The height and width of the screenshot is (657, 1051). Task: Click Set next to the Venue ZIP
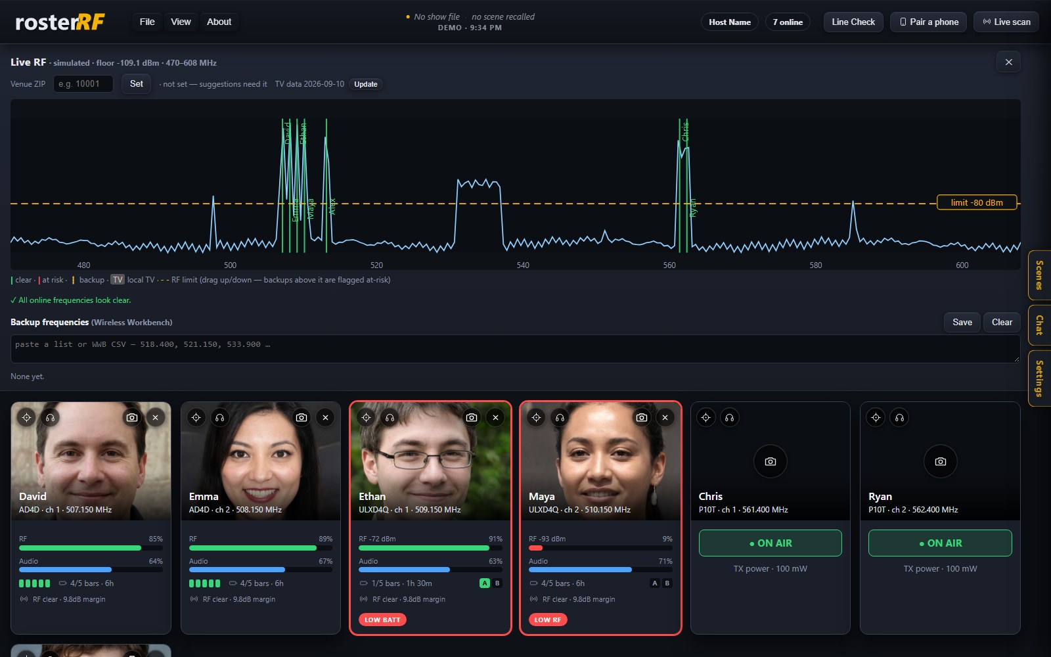click(137, 84)
